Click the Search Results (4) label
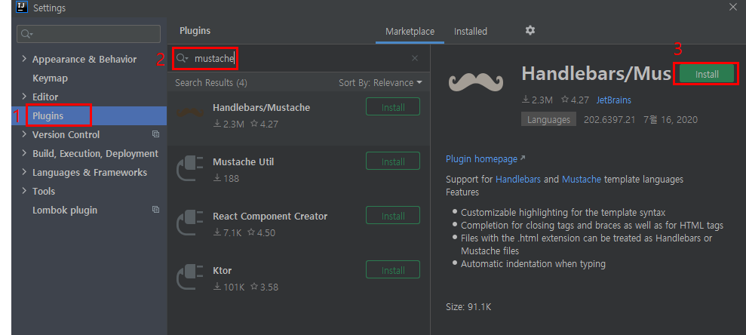This screenshot has width=746, height=335. coord(210,83)
